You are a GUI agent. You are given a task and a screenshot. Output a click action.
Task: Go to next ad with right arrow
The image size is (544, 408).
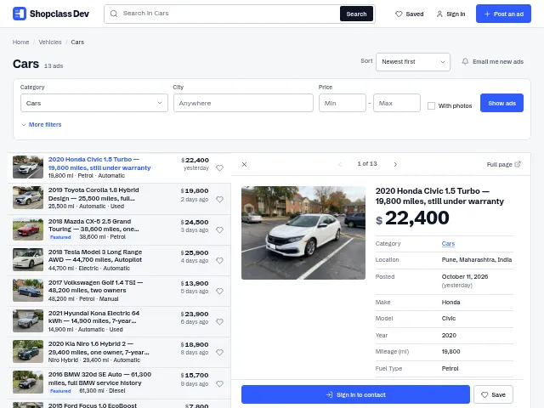point(395,164)
